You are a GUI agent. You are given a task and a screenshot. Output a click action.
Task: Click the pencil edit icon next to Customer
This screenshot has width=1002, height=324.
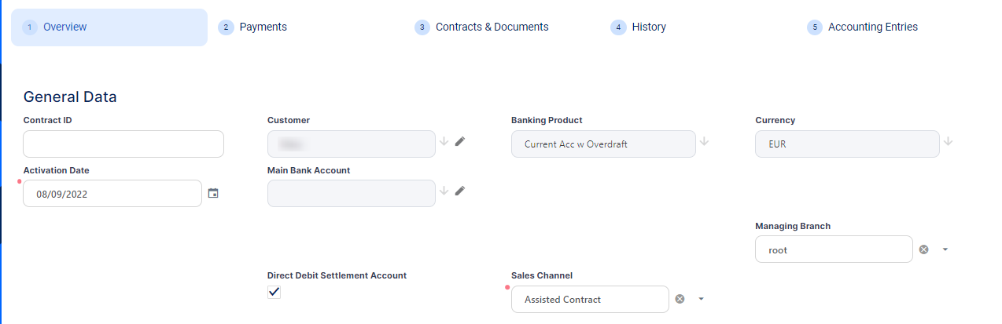[x=460, y=141]
